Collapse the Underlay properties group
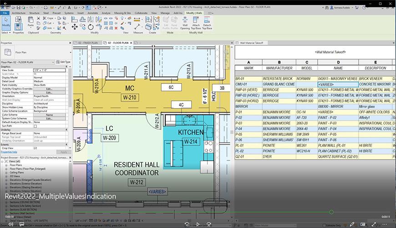The height and width of the screenshot is (228, 396). coord(66,130)
